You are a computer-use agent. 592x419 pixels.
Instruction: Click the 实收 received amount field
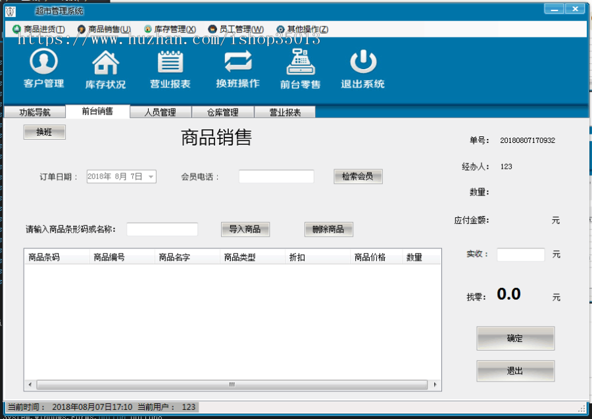pyautogui.click(x=520, y=254)
